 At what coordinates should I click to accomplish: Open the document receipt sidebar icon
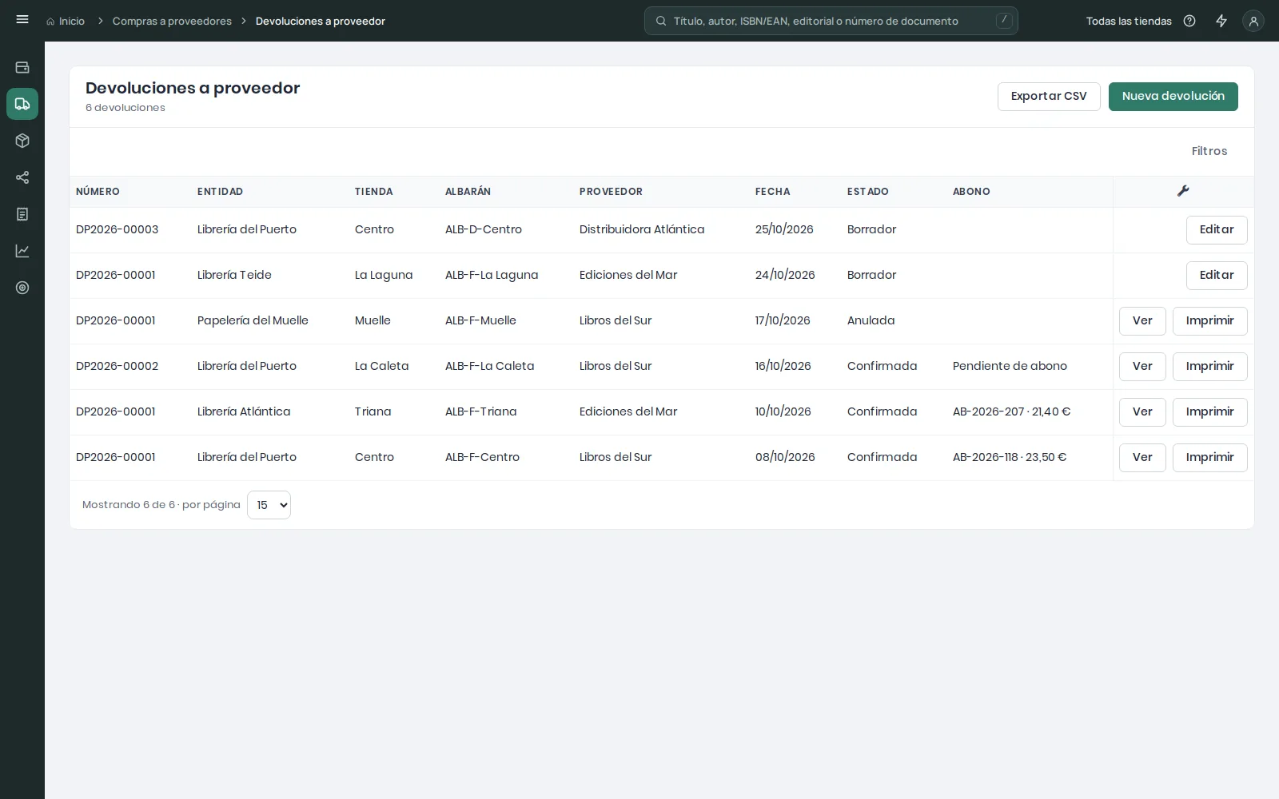(x=22, y=214)
